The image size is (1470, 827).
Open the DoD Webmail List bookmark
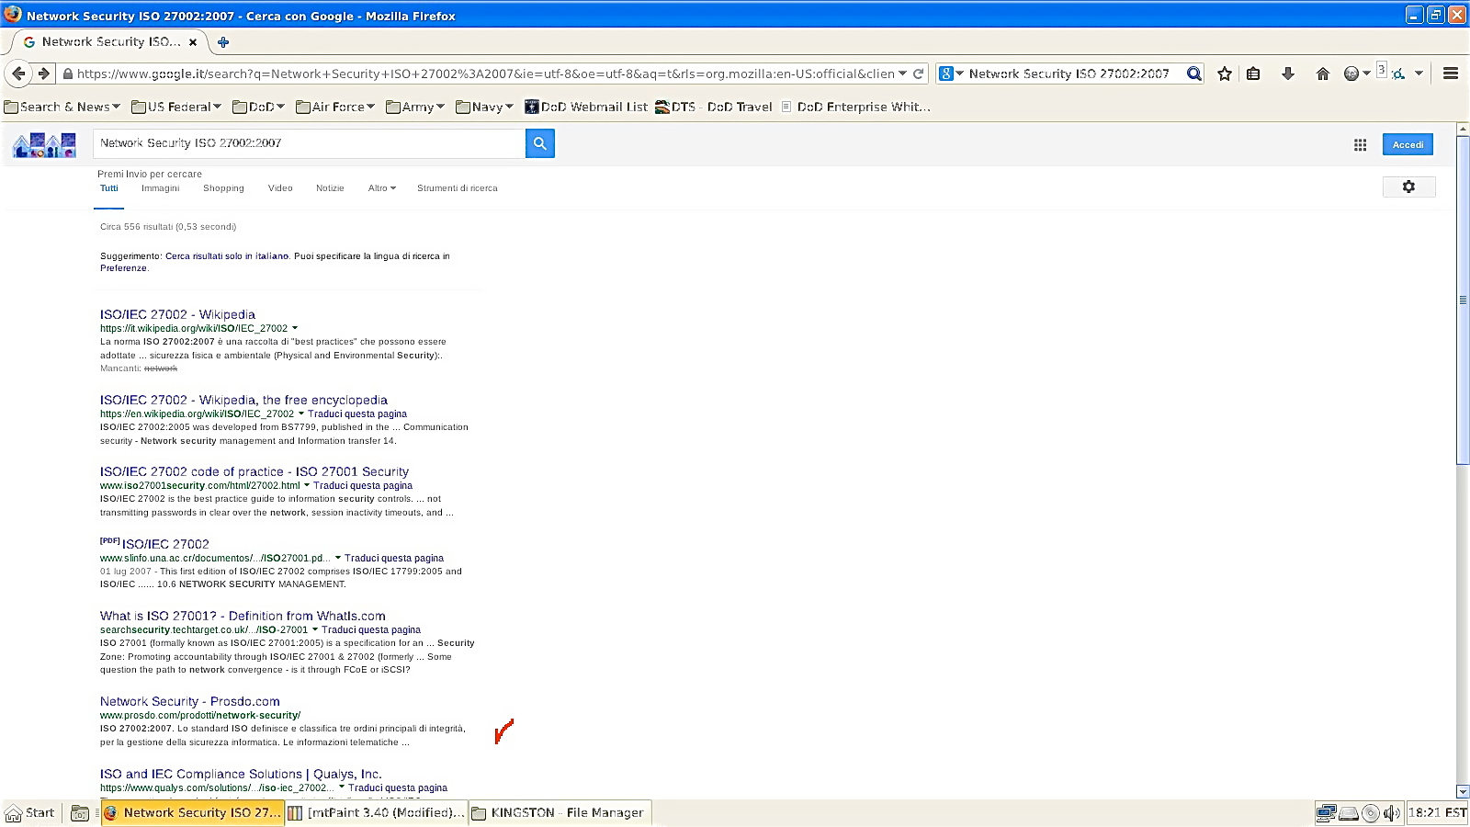pyautogui.click(x=586, y=107)
